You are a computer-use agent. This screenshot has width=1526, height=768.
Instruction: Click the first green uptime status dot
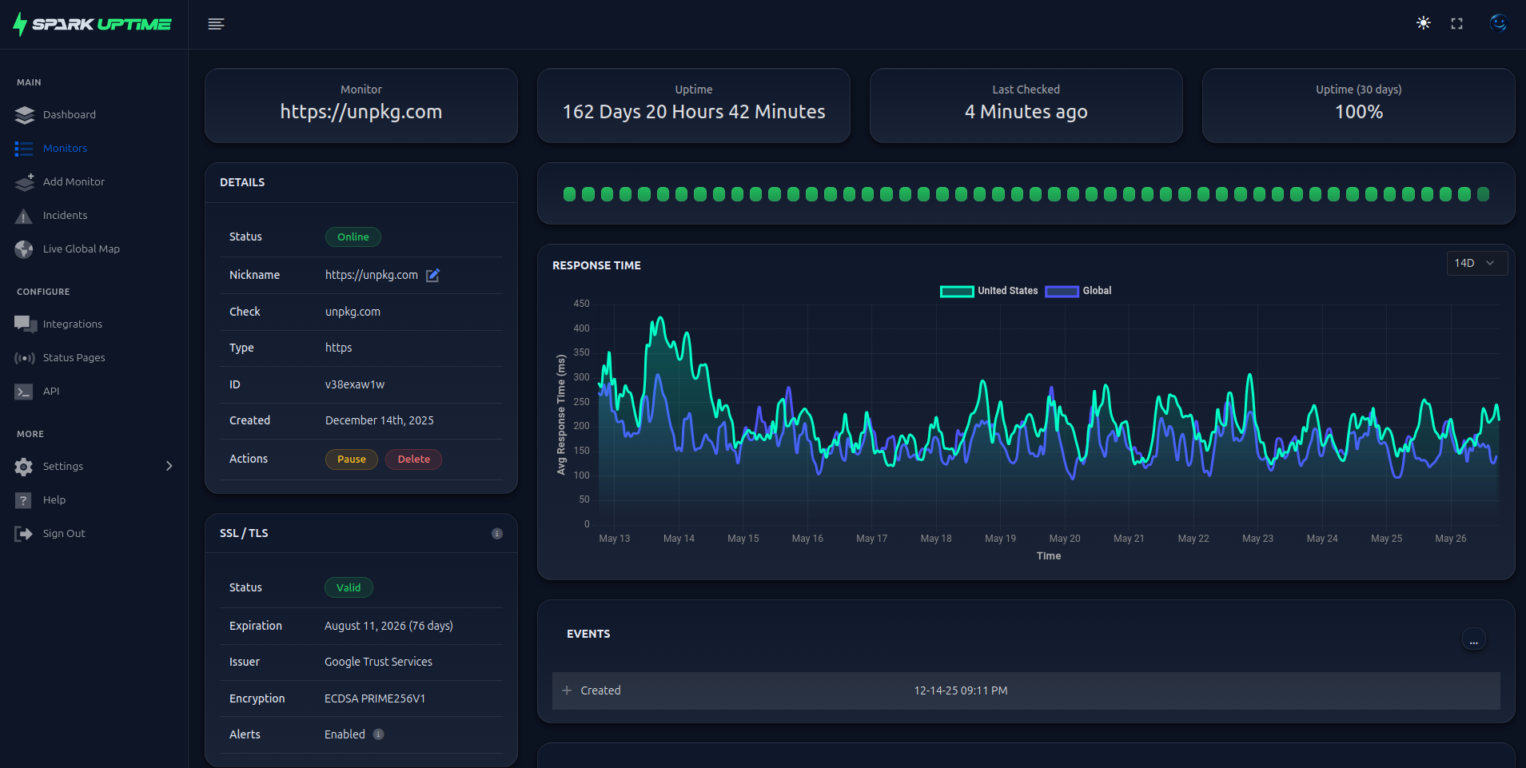[x=570, y=194]
